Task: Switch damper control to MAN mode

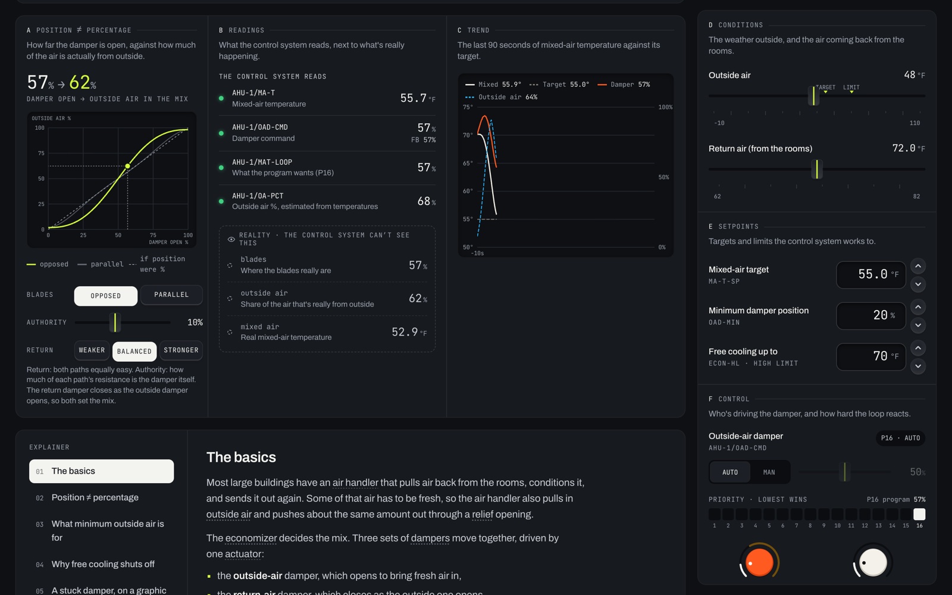Action: tap(769, 472)
